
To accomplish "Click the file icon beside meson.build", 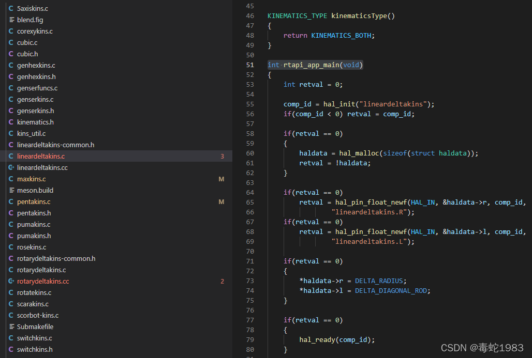I will [x=11, y=190].
